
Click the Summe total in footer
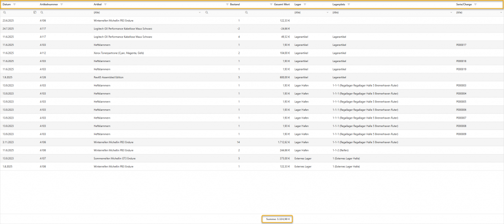coord(278,219)
